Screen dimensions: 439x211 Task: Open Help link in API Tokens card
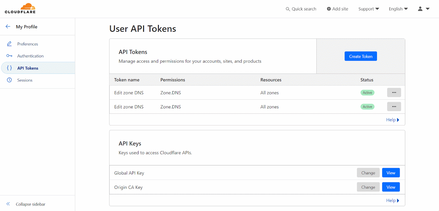[392, 120]
